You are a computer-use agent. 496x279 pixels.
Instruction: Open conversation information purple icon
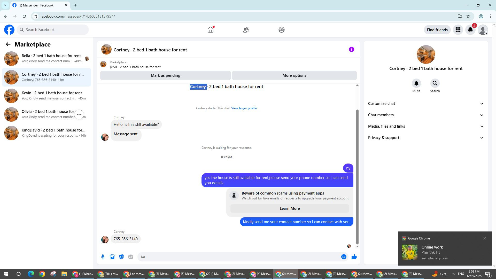click(x=351, y=49)
